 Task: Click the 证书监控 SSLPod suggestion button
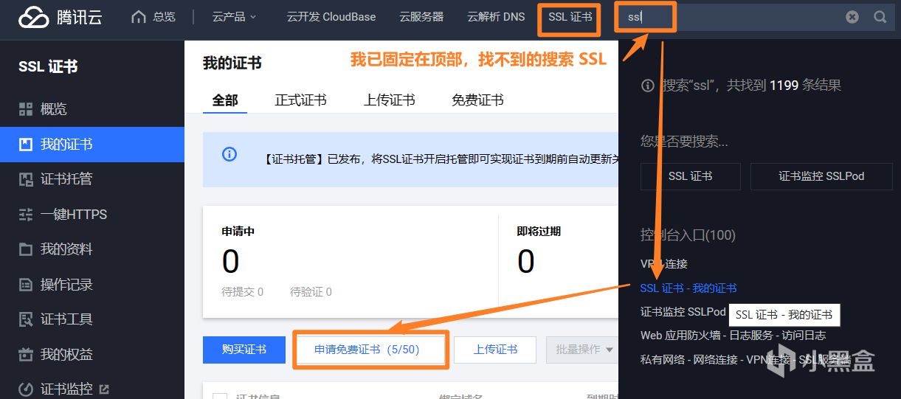tap(821, 176)
